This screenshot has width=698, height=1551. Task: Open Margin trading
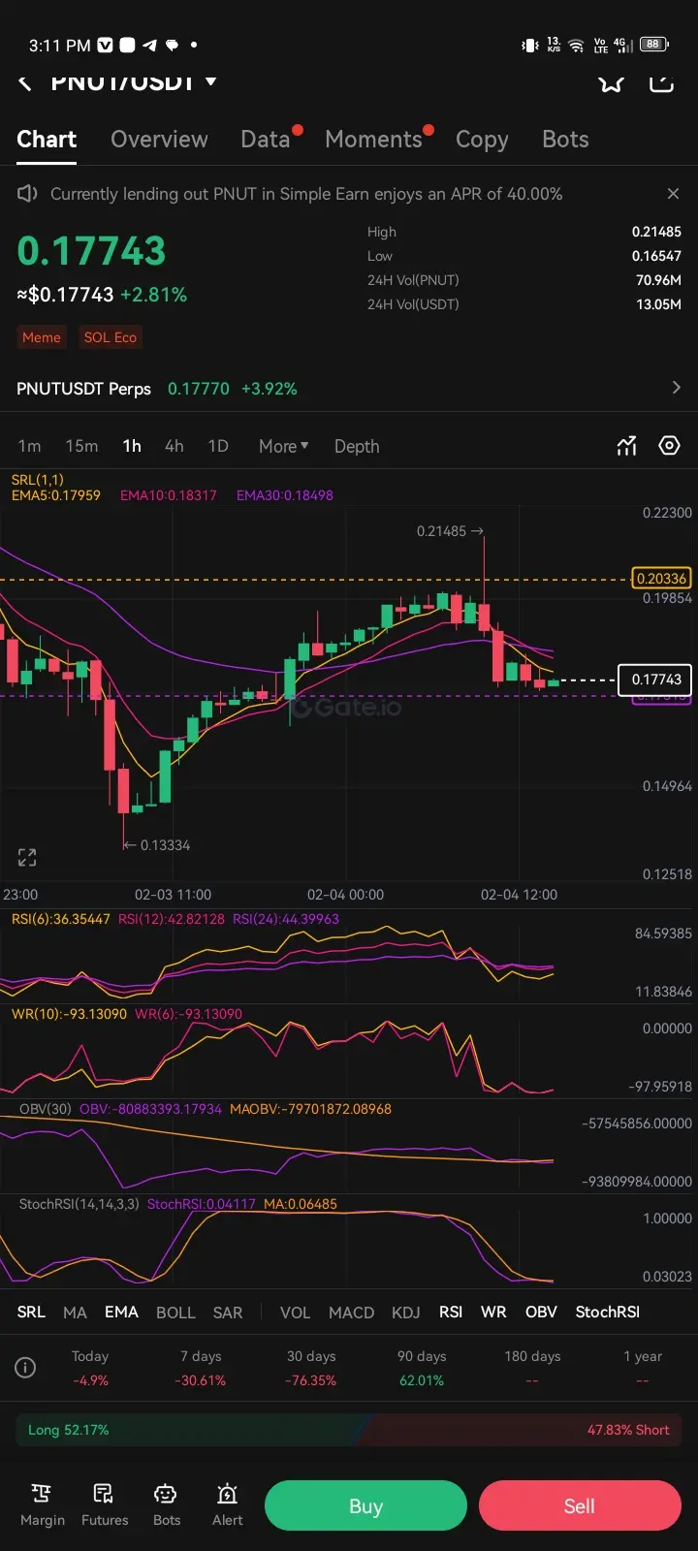[x=42, y=1505]
